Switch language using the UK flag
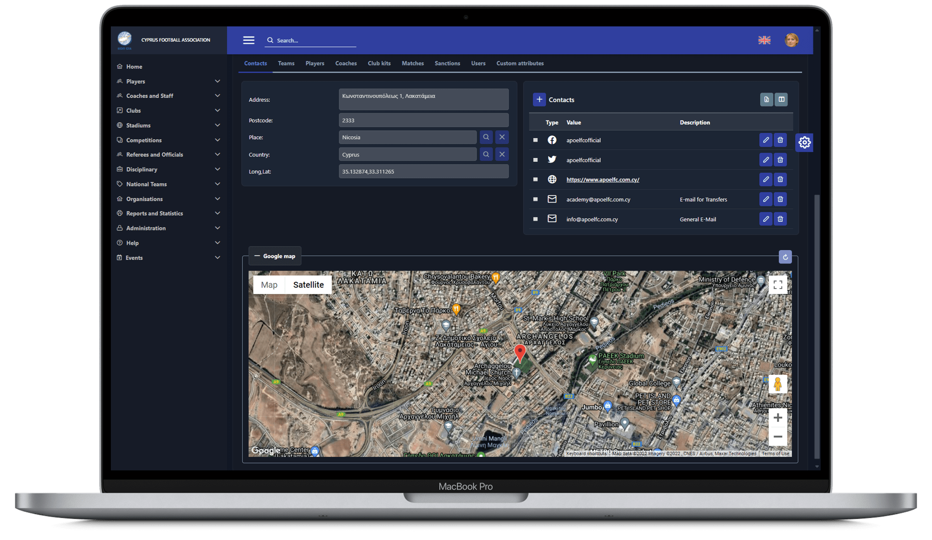The width and height of the screenshot is (932, 540). (x=764, y=40)
